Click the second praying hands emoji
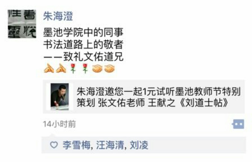Image resolution: width=252 pixels, height=162 pixels. [x=61, y=68]
